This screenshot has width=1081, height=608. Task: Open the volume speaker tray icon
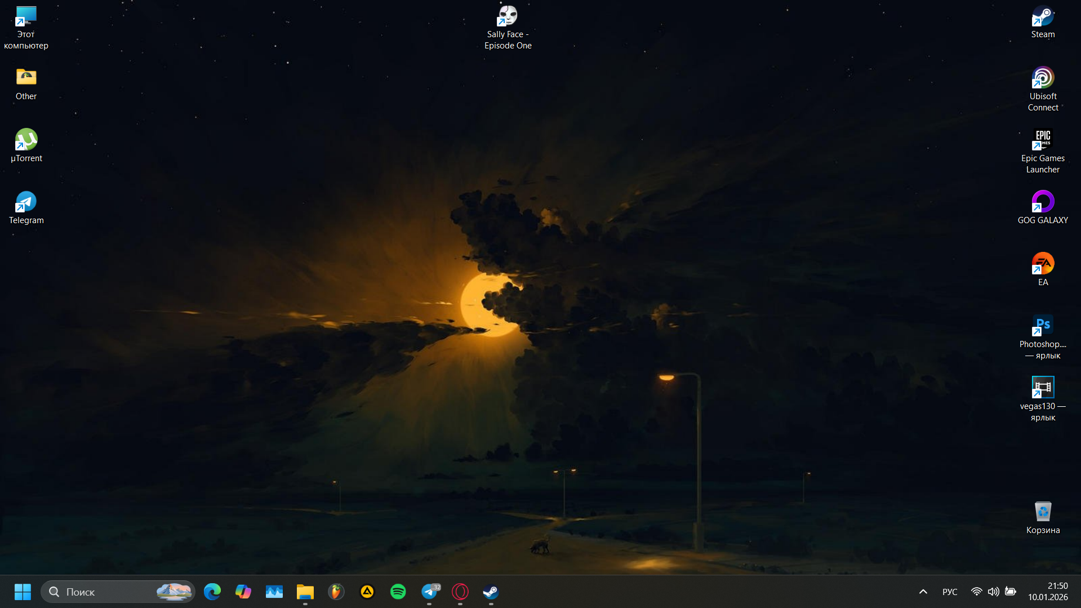[994, 592]
